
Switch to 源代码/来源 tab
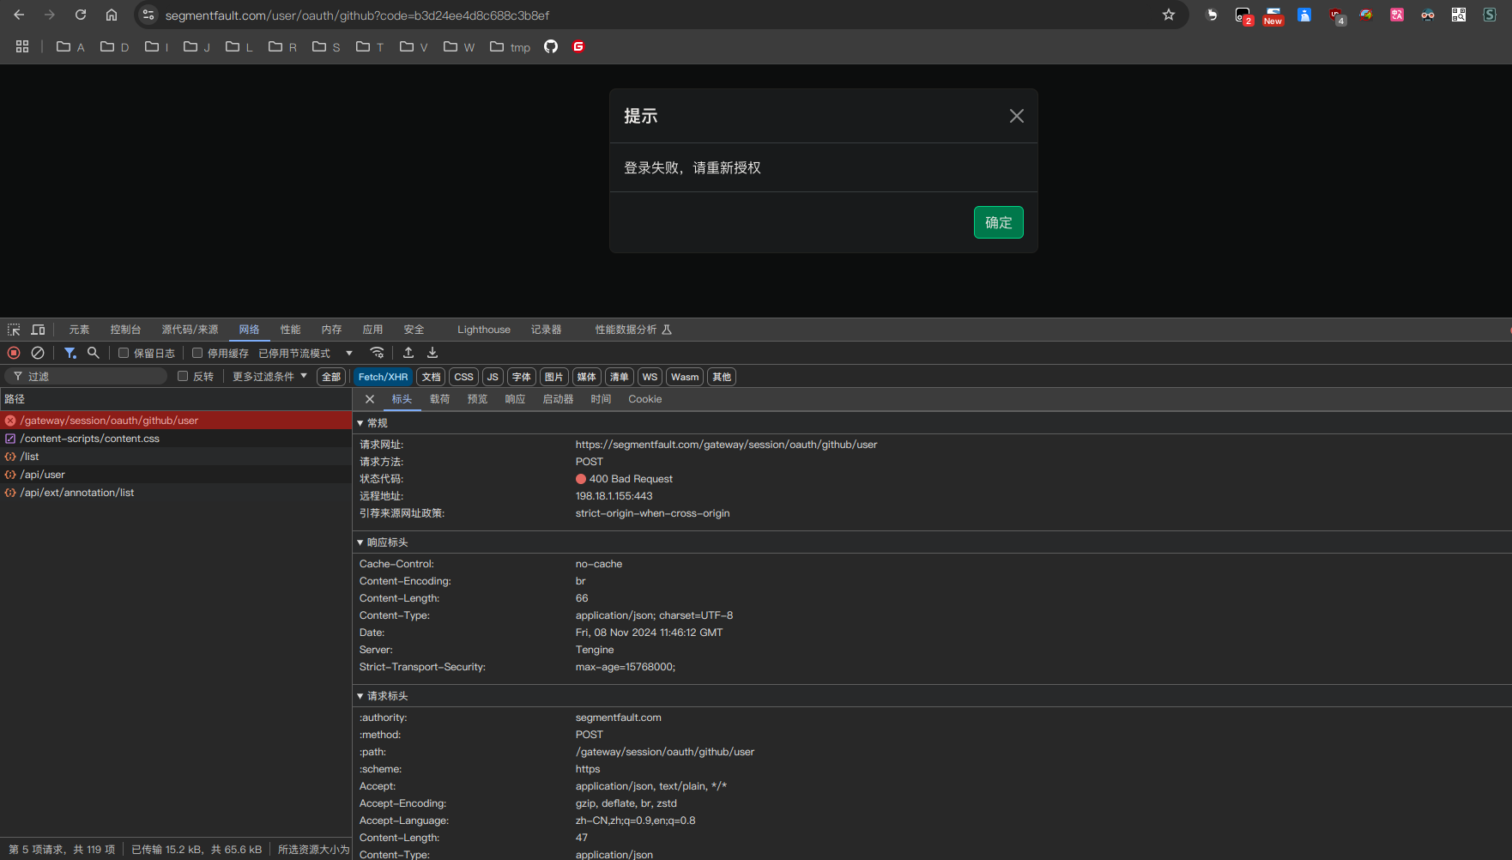[190, 330]
